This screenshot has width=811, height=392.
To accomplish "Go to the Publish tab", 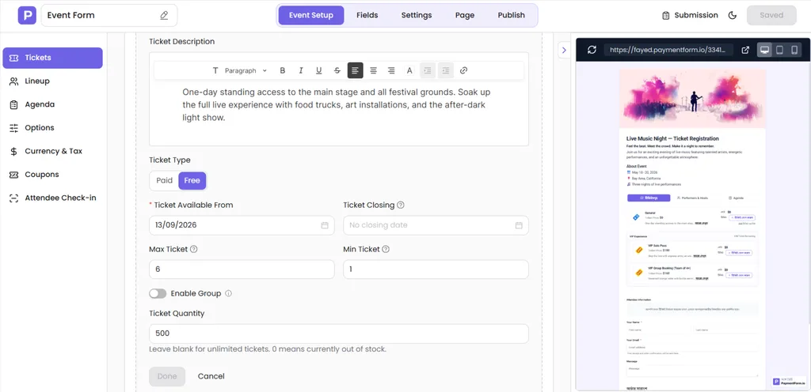I will pyautogui.click(x=511, y=15).
